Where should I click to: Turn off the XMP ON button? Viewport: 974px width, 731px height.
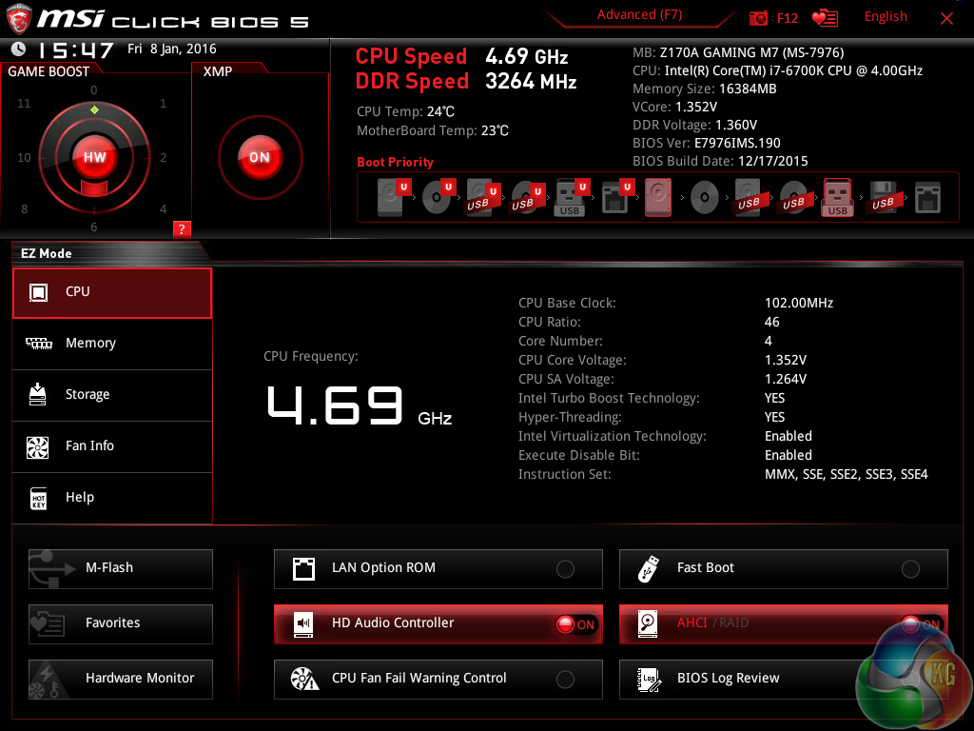click(x=260, y=157)
